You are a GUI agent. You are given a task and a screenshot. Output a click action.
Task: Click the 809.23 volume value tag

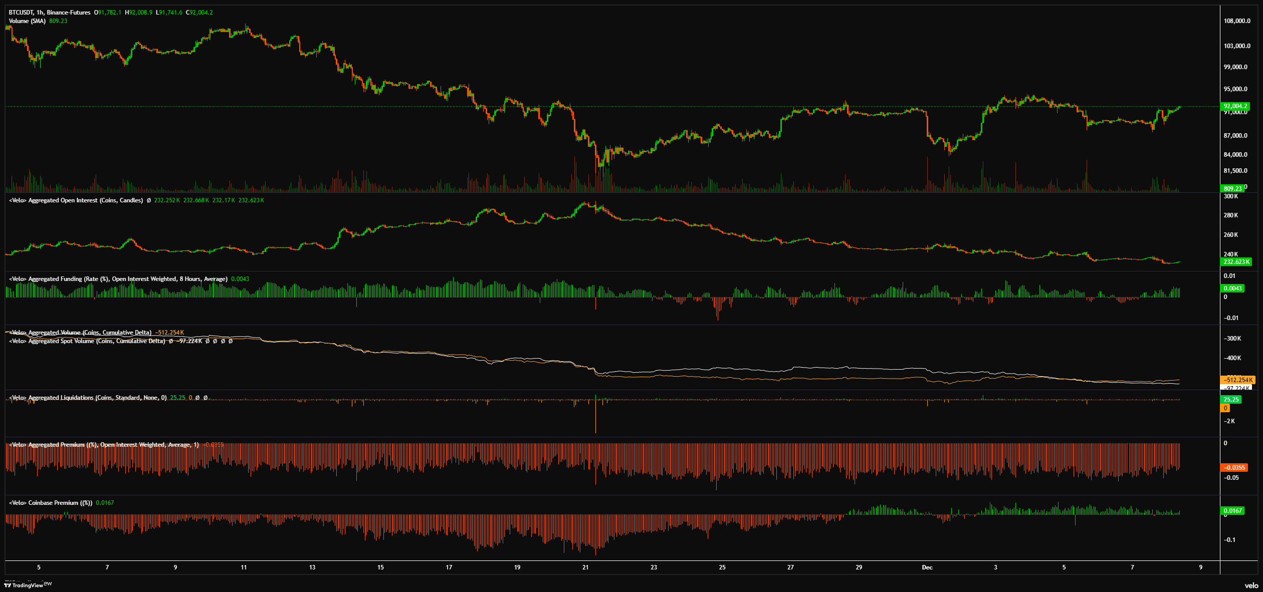point(1232,189)
